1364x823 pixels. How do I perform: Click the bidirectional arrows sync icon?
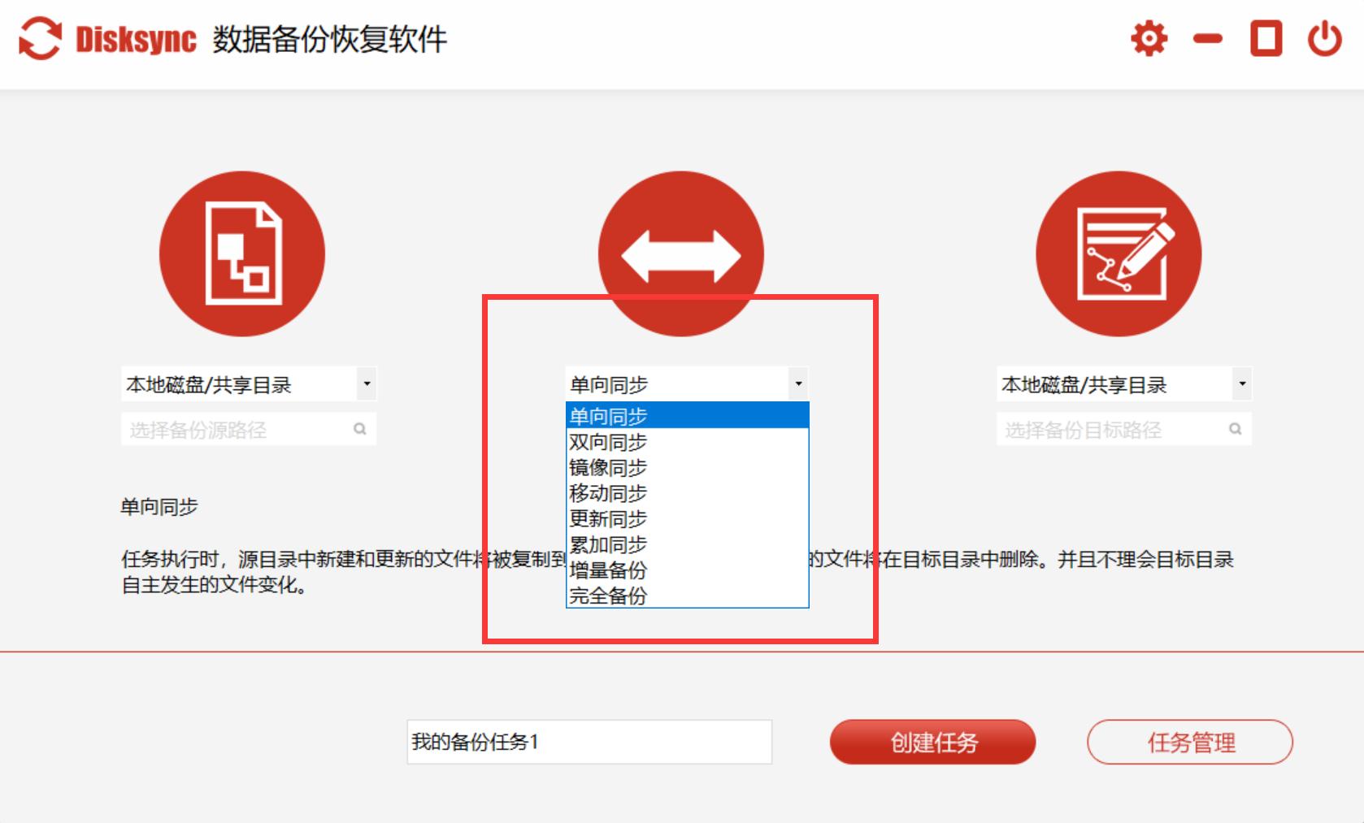[681, 253]
